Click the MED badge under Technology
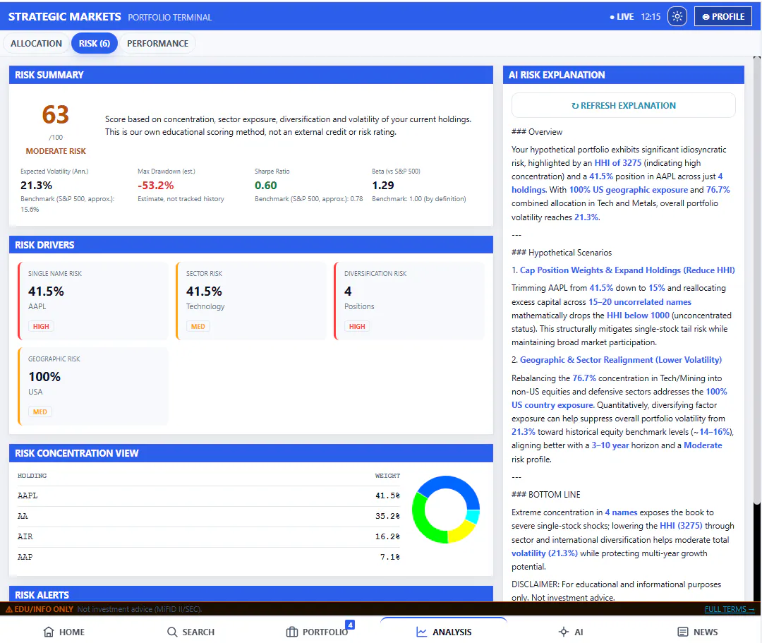The width and height of the screenshot is (762, 643). [198, 326]
